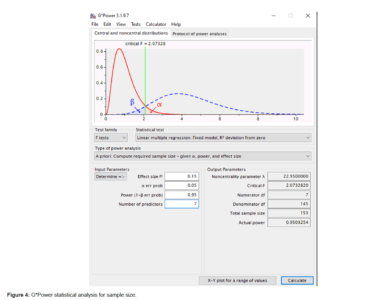Click the Actual power value 0.9503254
Viewport: 367px width, 300px height.
(289, 223)
